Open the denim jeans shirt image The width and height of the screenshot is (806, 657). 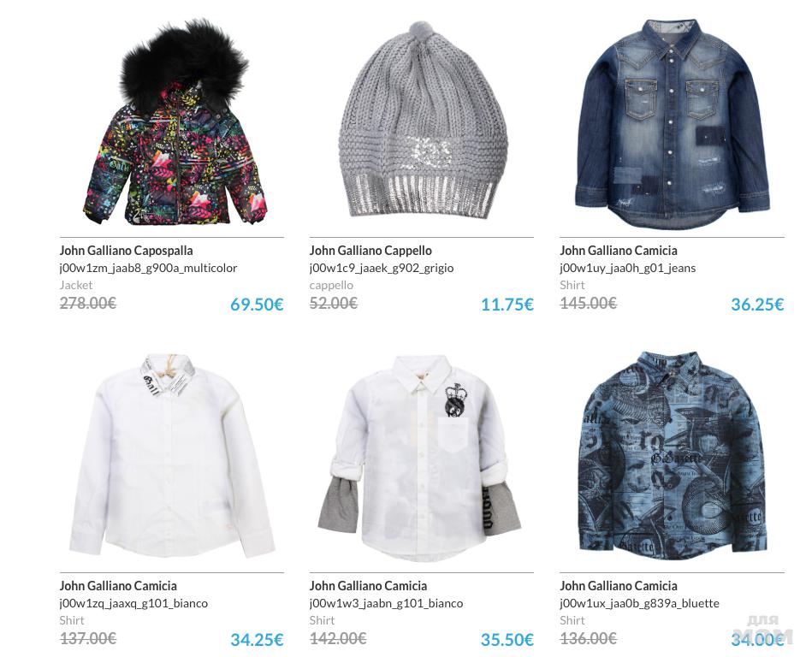click(673, 124)
